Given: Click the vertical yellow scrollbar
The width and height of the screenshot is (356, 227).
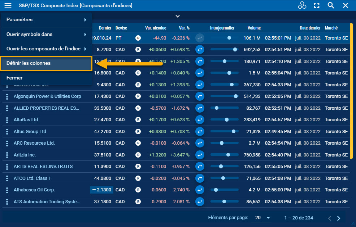Looking at the screenshot, I should coord(351,91).
